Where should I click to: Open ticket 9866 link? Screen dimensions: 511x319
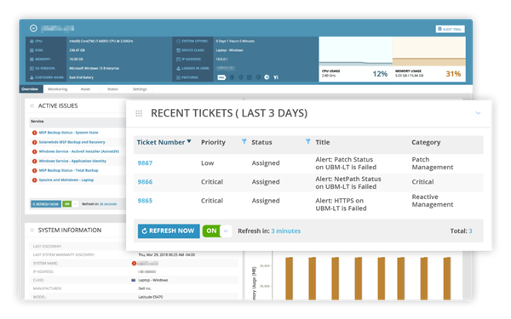pos(145,182)
